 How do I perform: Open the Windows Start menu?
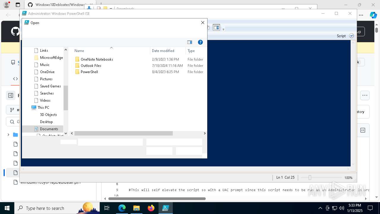coord(7,208)
